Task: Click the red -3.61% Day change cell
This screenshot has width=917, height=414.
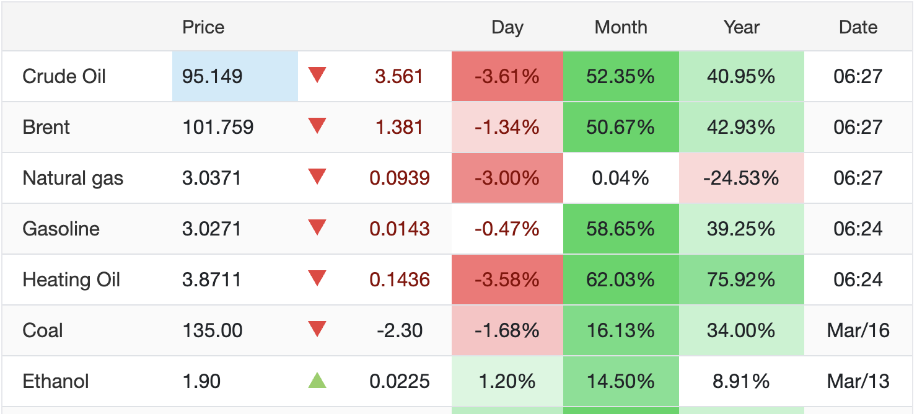Action: (x=507, y=77)
